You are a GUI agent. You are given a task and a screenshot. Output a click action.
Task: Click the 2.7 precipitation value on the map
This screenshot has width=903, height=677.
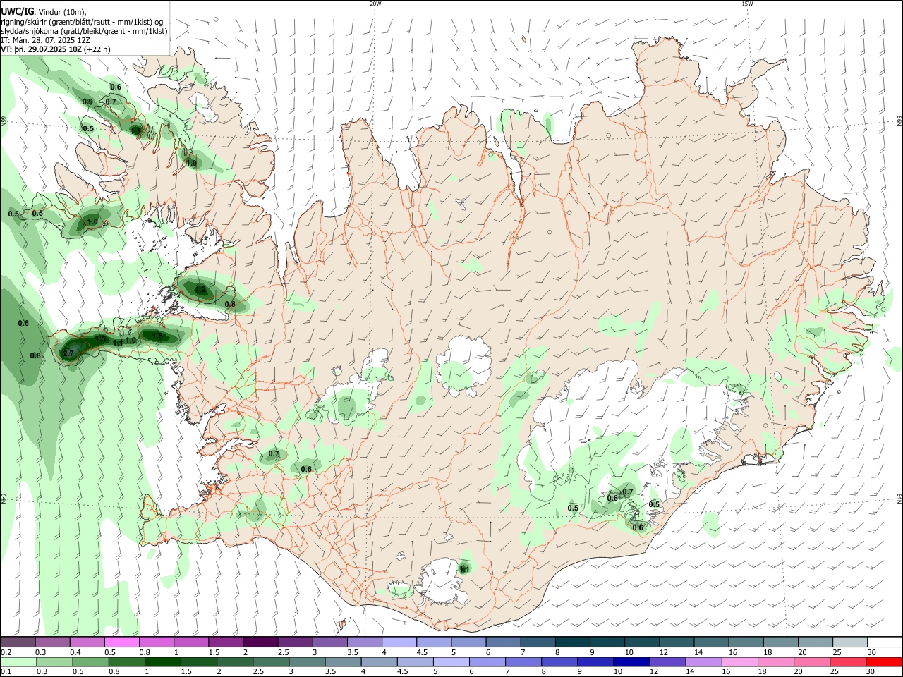[x=69, y=353]
